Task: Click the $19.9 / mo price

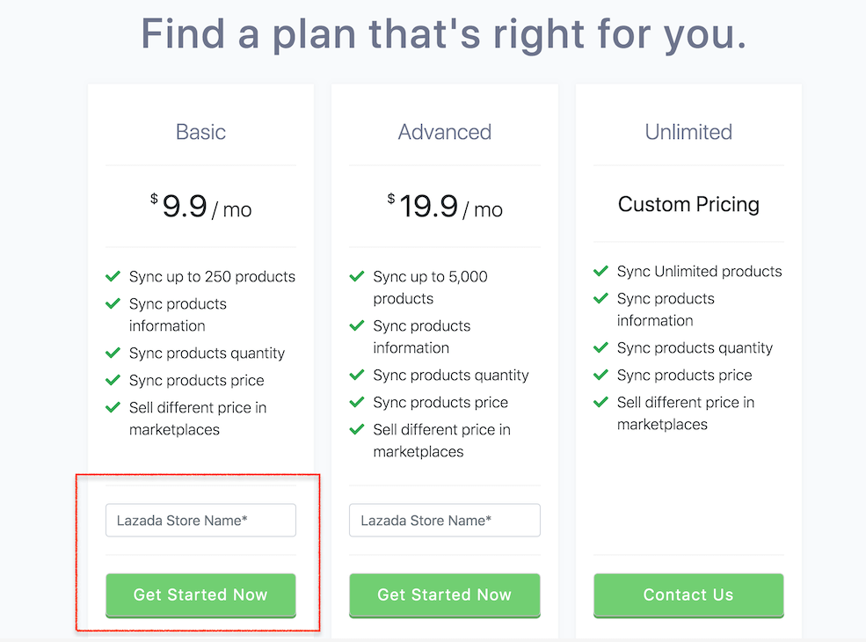Action: (x=444, y=208)
